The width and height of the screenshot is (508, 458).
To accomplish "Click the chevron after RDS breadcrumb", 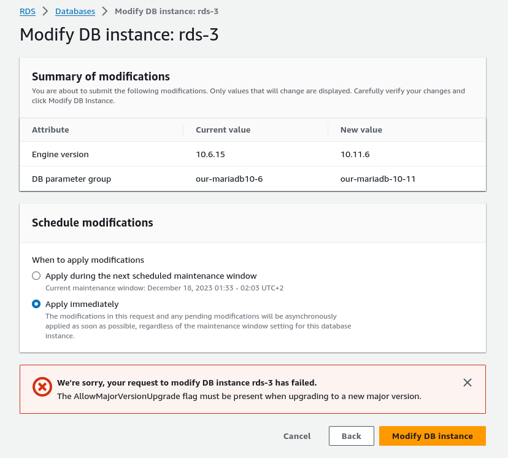I will (x=46, y=11).
